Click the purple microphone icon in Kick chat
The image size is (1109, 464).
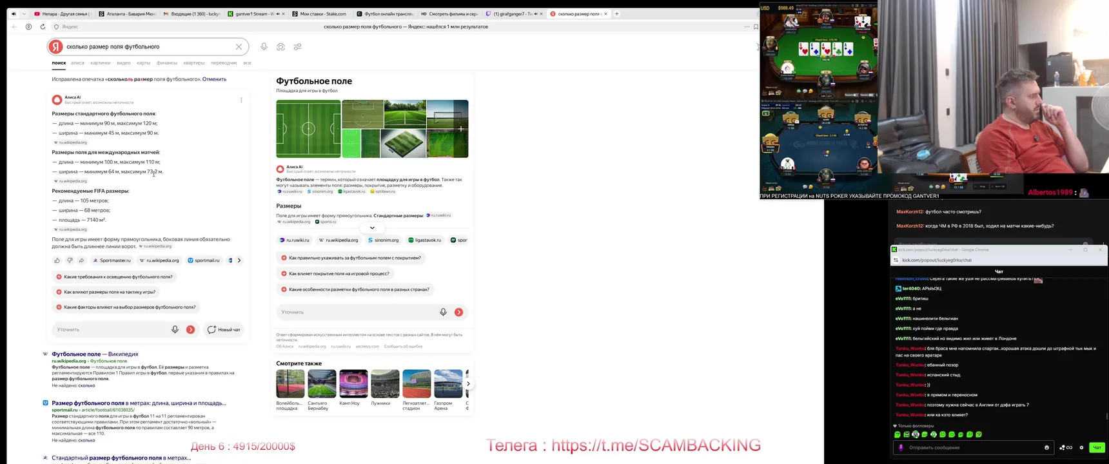pyautogui.click(x=901, y=447)
